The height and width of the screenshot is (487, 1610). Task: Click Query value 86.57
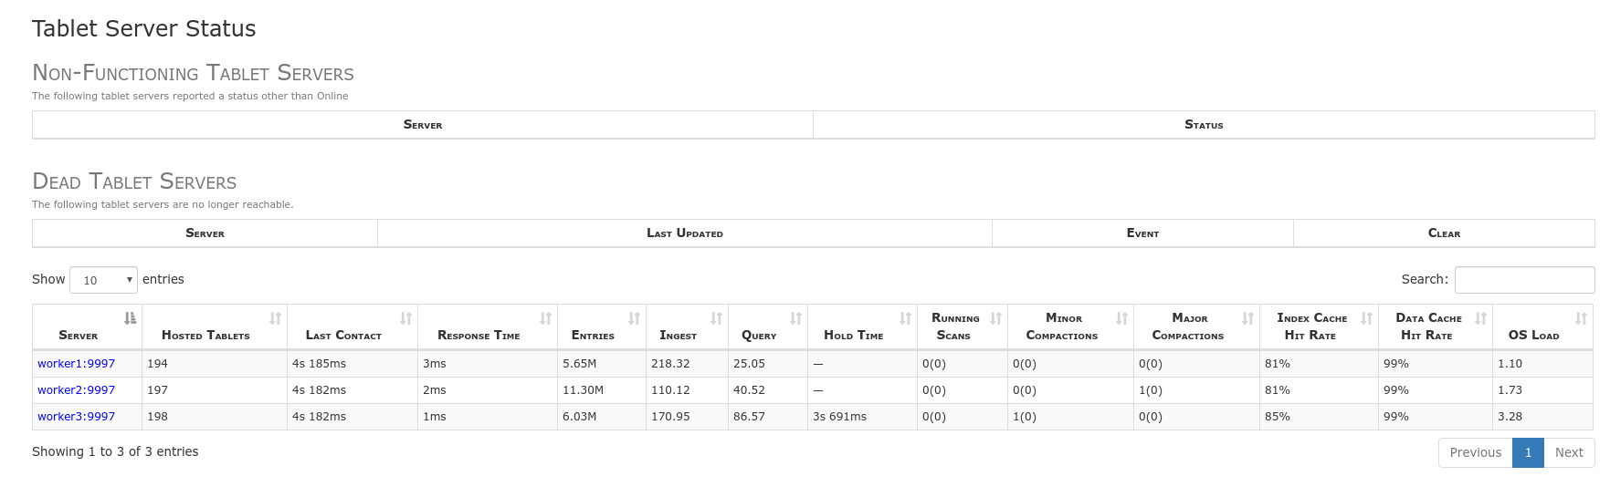tap(749, 417)
